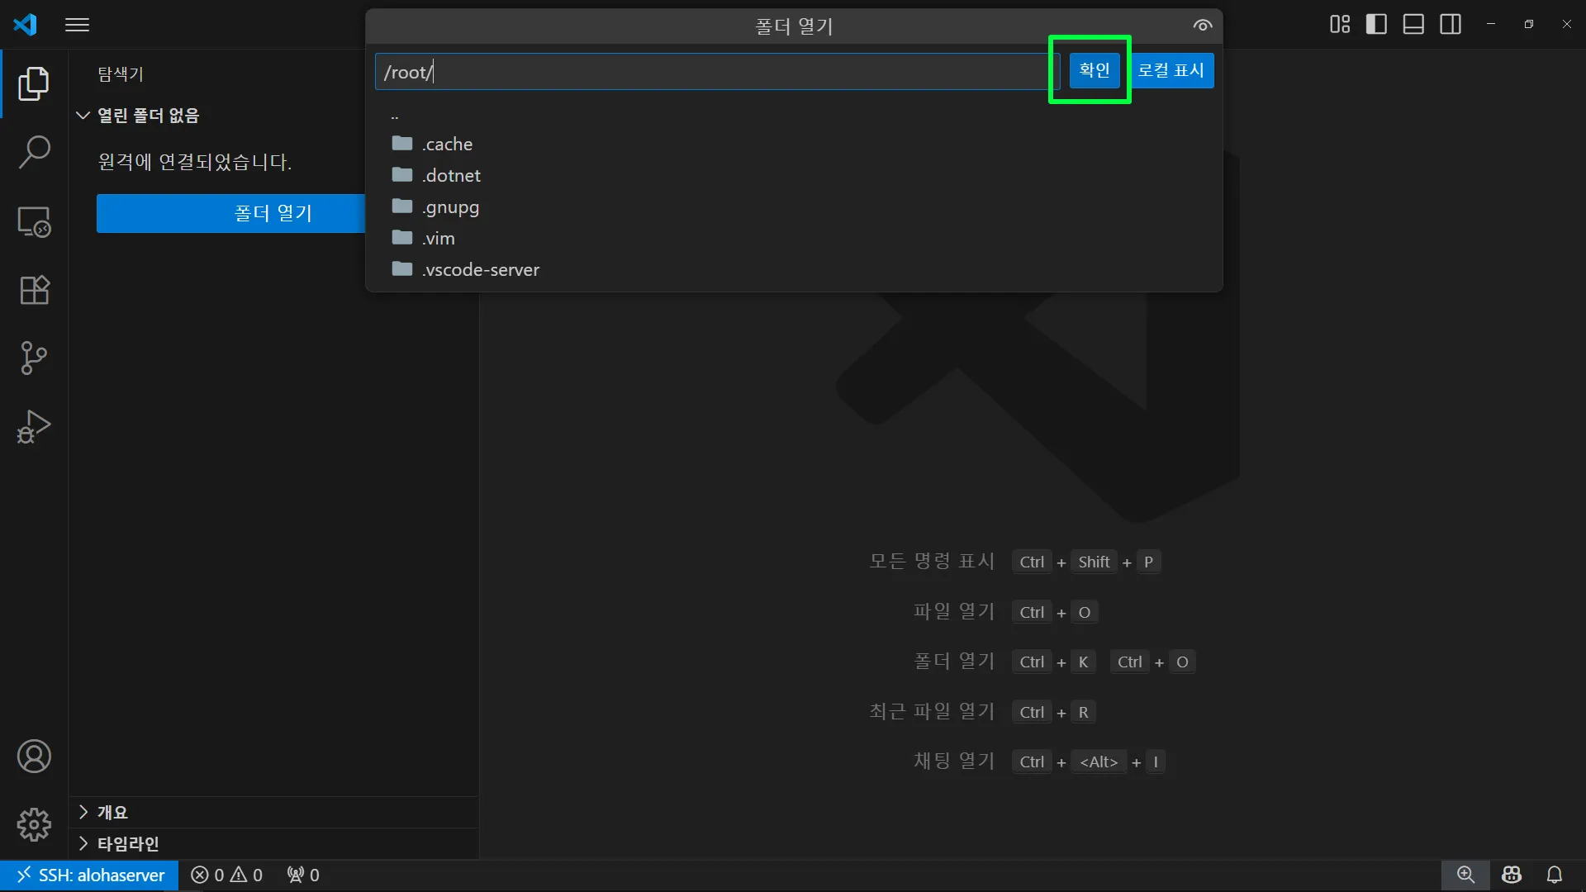The height and width of the screenshot is (892, 1586).
Task: Toggle hidden files eye icon in dialog
Action: click(1202, 26)
